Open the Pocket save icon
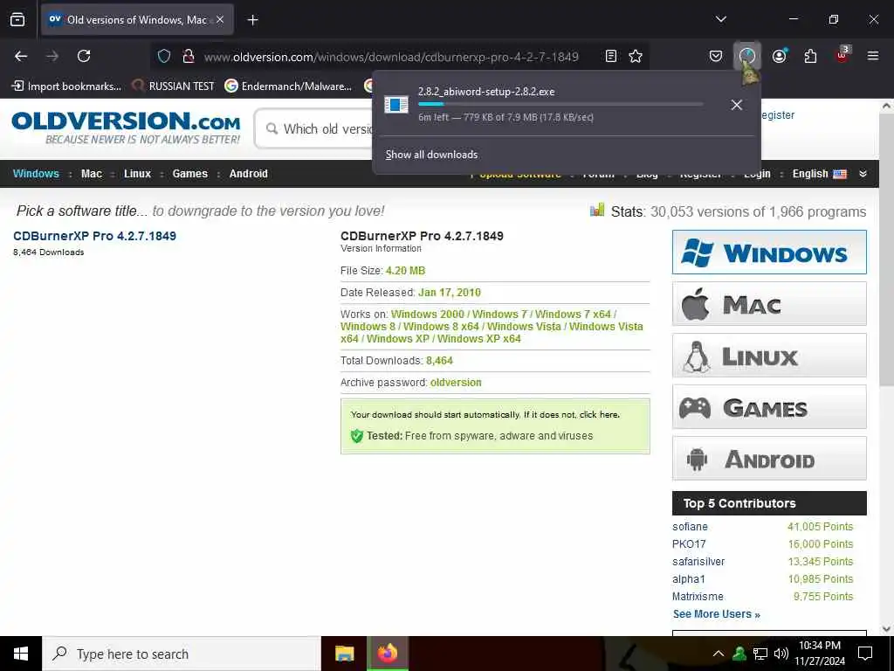Image resolution: width=894 pixels, height=671 pixels. pyautogui.click(x=716, y=56)
